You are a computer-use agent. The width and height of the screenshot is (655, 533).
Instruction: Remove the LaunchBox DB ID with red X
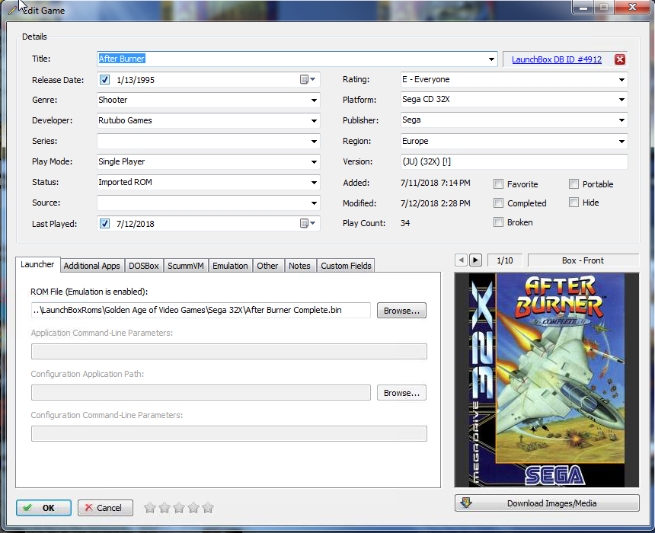[x=620, y=59]
